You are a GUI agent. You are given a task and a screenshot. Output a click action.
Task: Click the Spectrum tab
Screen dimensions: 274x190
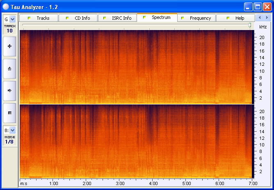157,18
